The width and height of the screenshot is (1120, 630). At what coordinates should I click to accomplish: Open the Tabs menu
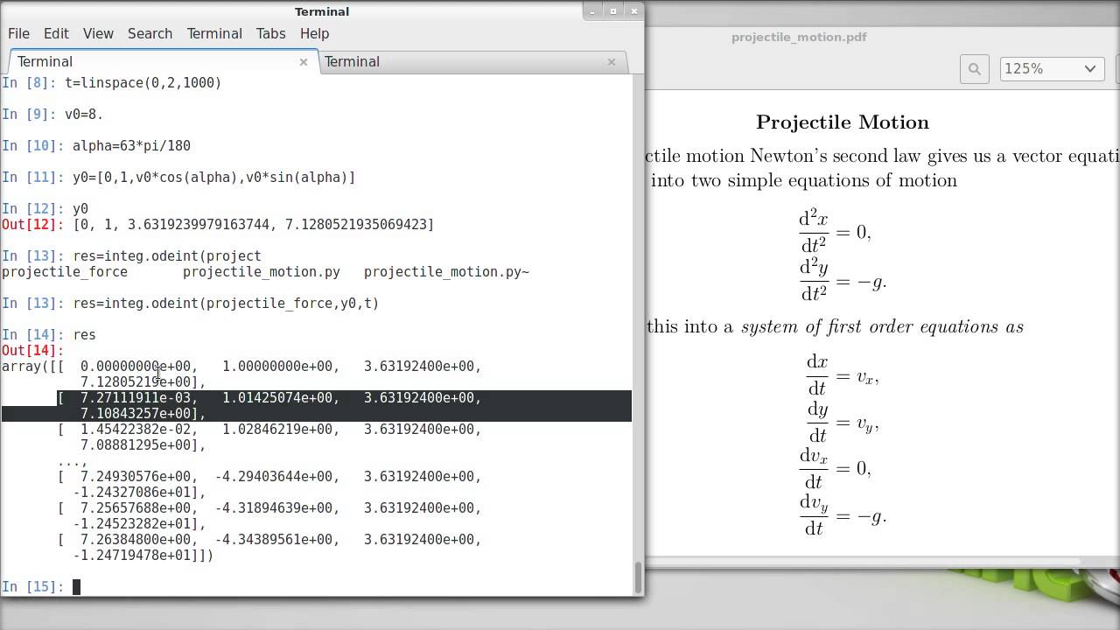point(270,33)
